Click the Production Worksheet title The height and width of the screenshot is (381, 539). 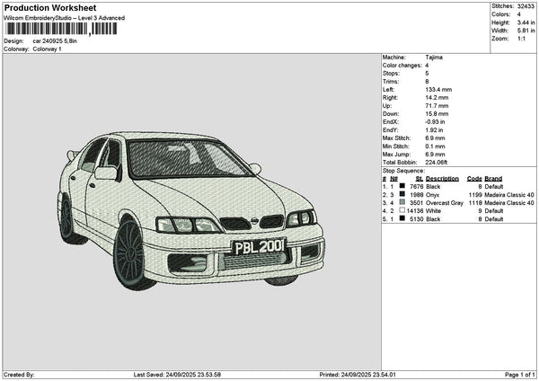50,7
